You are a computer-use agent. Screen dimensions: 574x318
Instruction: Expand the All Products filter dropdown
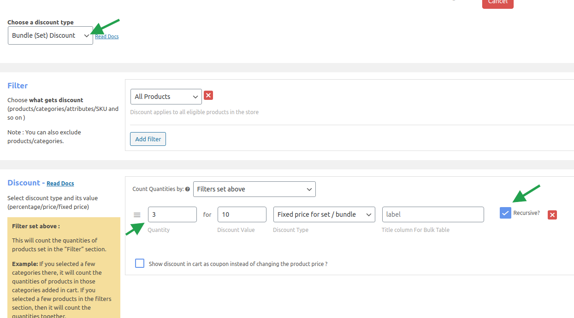[166, 97]
